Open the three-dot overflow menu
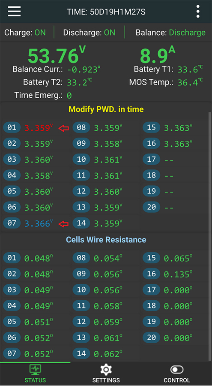The width and height of the screenshot is (212, 386). [x=198, y=12]
